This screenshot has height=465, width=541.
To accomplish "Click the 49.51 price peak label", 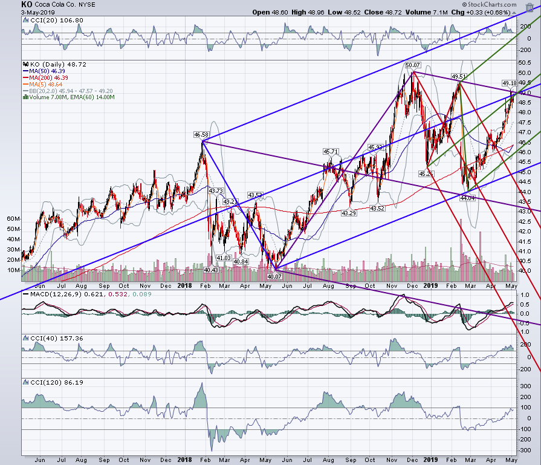I will pos(459,76).
